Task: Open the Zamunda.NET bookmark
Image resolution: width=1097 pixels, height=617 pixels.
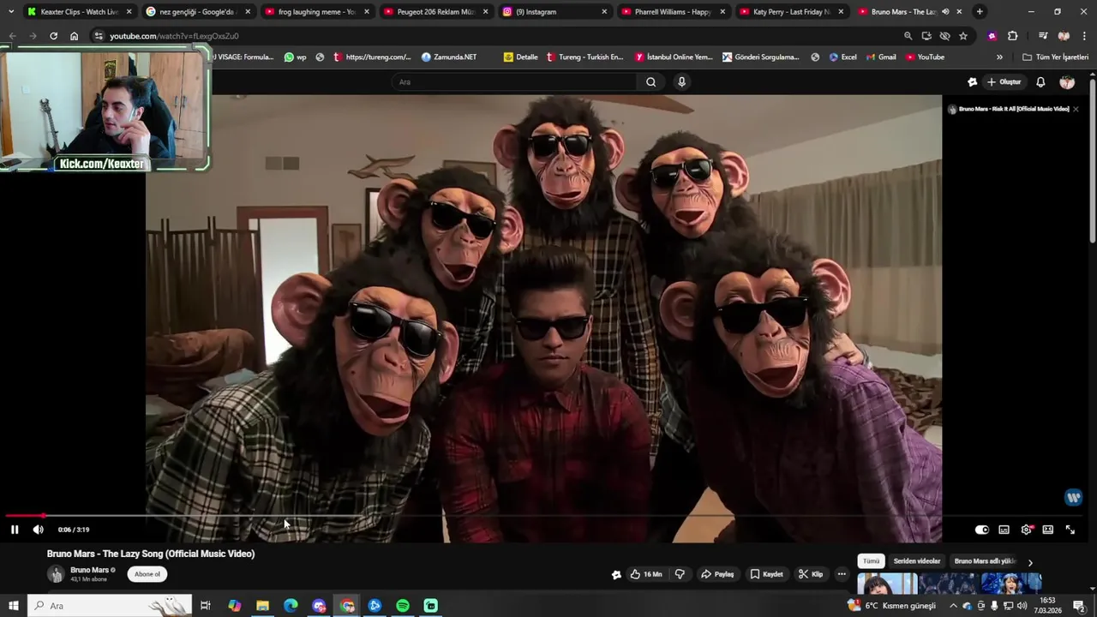Action: coord(448,57)
